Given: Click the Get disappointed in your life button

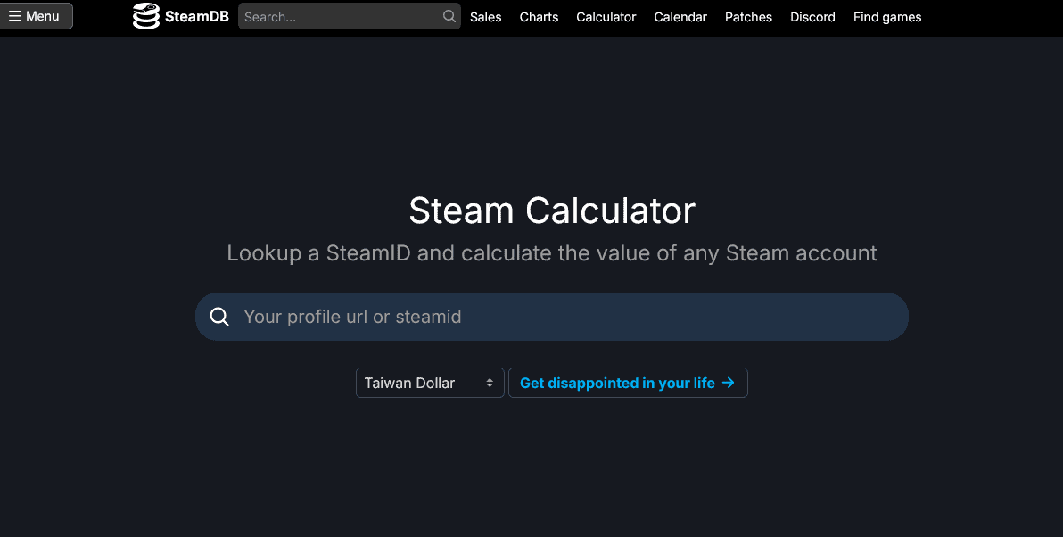Looking at the screenshot, I should [628, 383].
